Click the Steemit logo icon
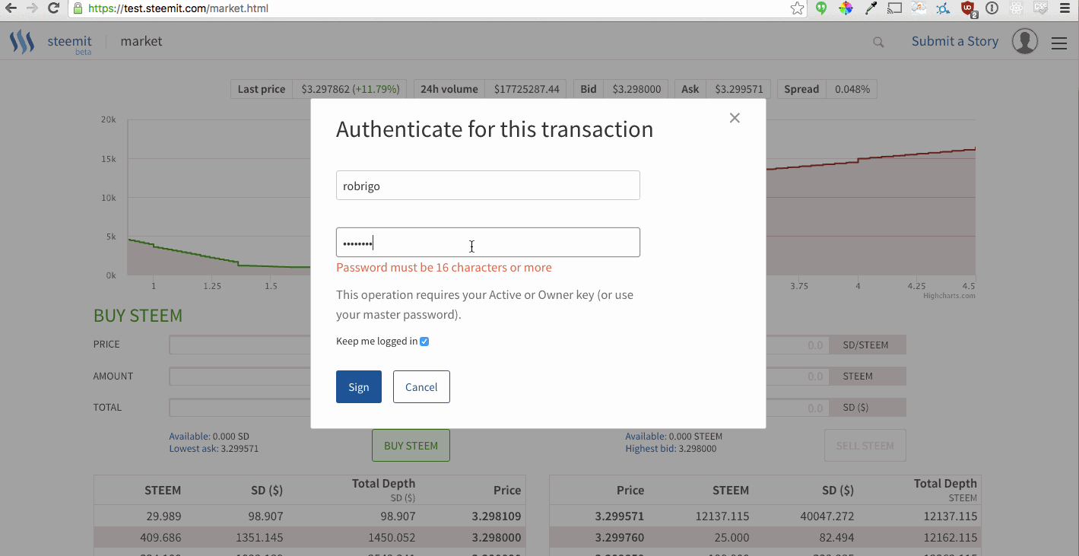1079x556 pixels. (22, 42)
